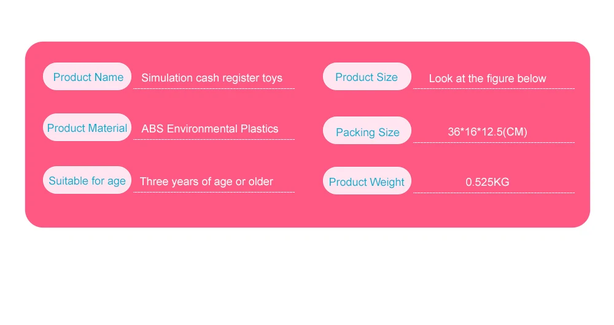This screenshot has height=325, width=614.
Task: Click the Suitable for age pill
Action: pyautogui.click(x=87, y=180)
